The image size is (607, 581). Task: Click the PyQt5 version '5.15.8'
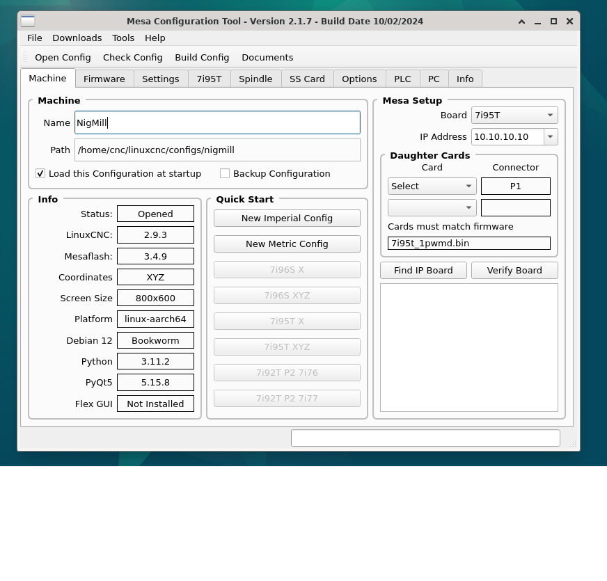click(x=156, y=383)
